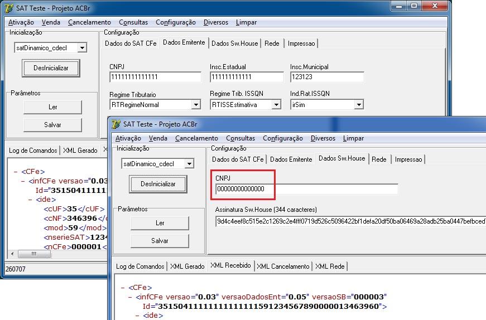Click the app icon in the back window title bar

9,8
